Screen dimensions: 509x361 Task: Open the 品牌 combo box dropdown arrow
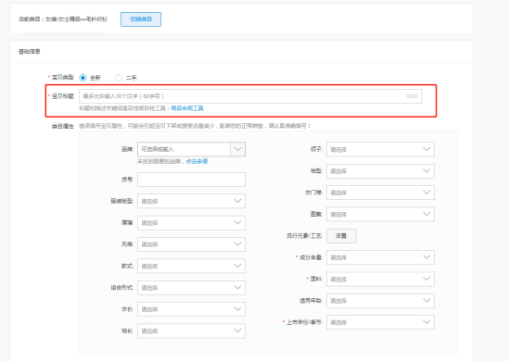[x=237, y=149]
